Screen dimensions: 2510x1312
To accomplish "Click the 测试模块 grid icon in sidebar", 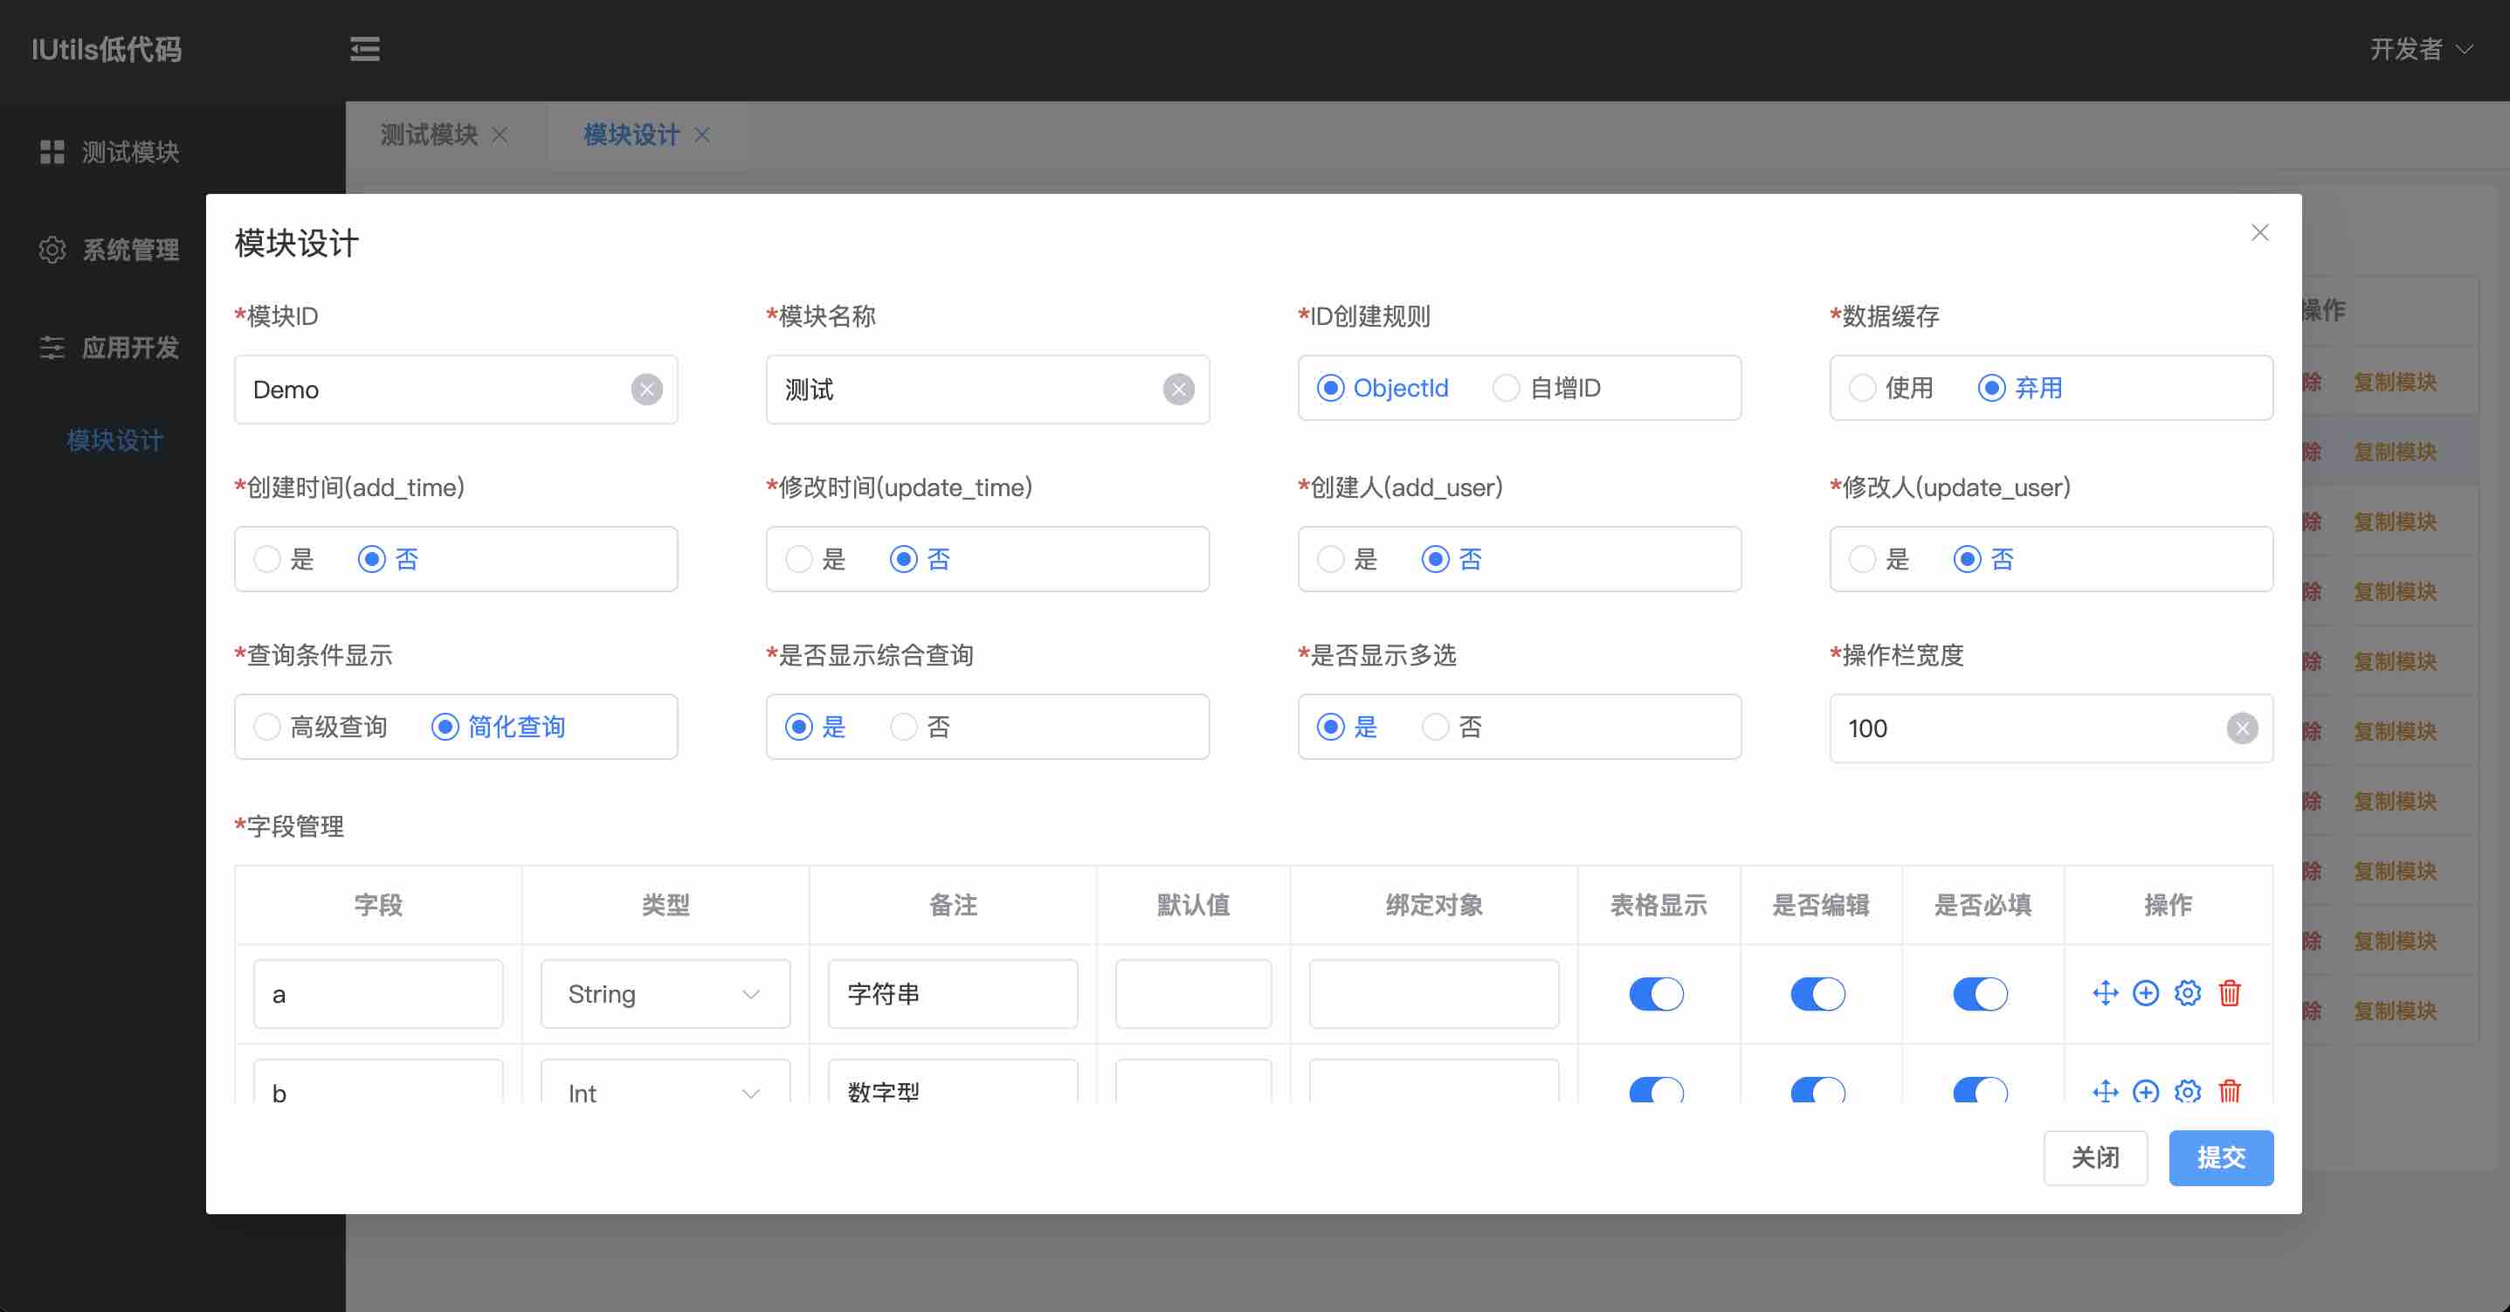I will point(52,152).
